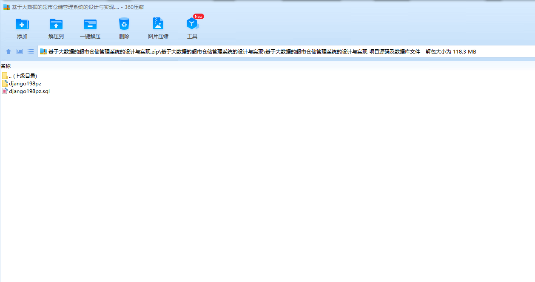
Task: Go up one level with the up arrow
Action: 9,51
